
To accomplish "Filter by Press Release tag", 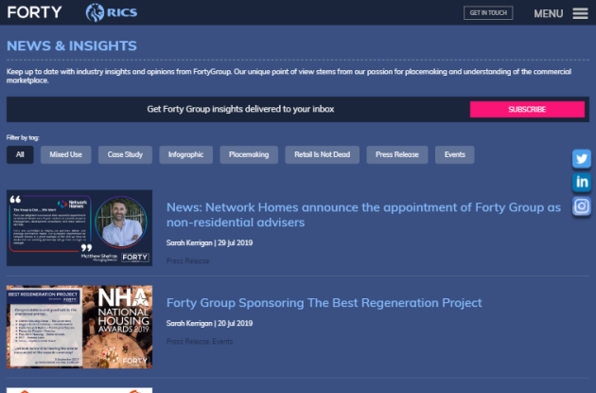I will pyautogui.click(x=397, y=154).
